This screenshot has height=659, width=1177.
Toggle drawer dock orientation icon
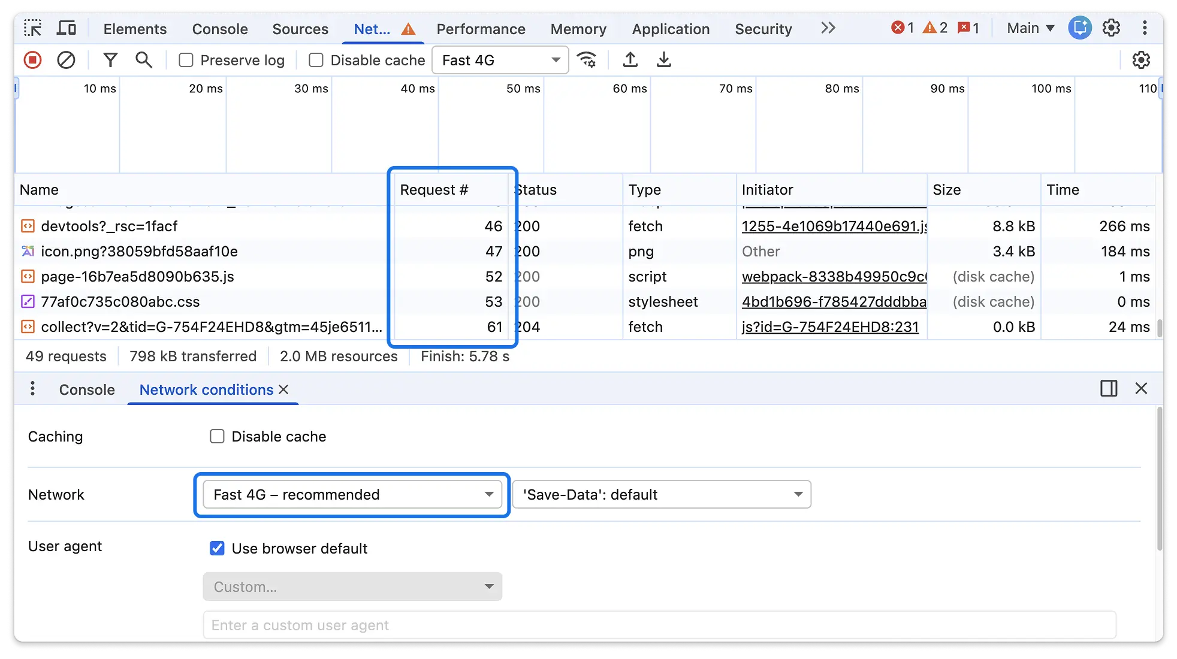click(1109, 388)
